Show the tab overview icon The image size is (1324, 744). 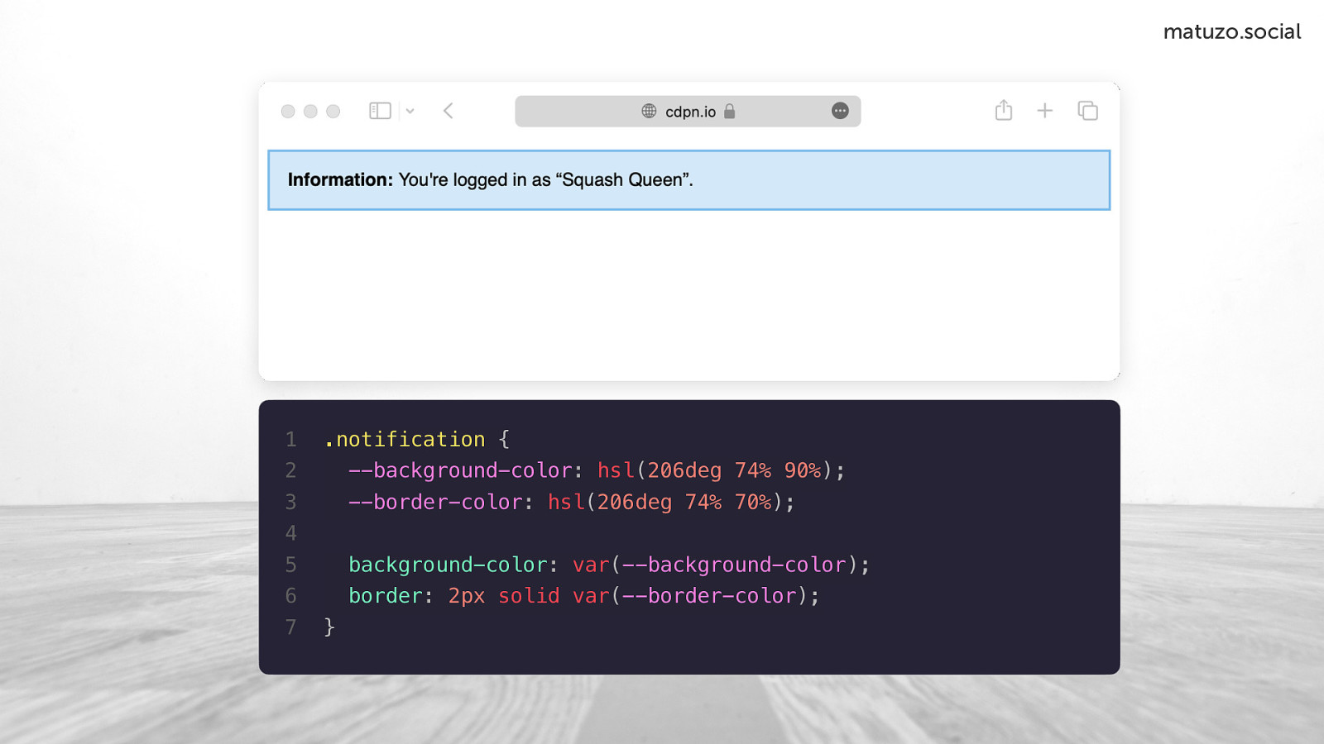pyautogui.click(x=1087, y=111)
